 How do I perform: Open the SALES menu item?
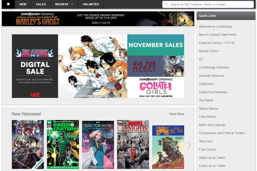click(x=41, y=4)
